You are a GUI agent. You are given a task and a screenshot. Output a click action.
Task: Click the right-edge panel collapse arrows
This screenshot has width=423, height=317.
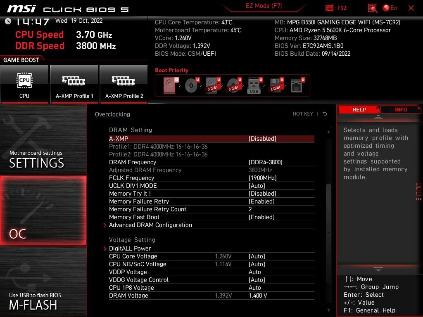[418, 199]
